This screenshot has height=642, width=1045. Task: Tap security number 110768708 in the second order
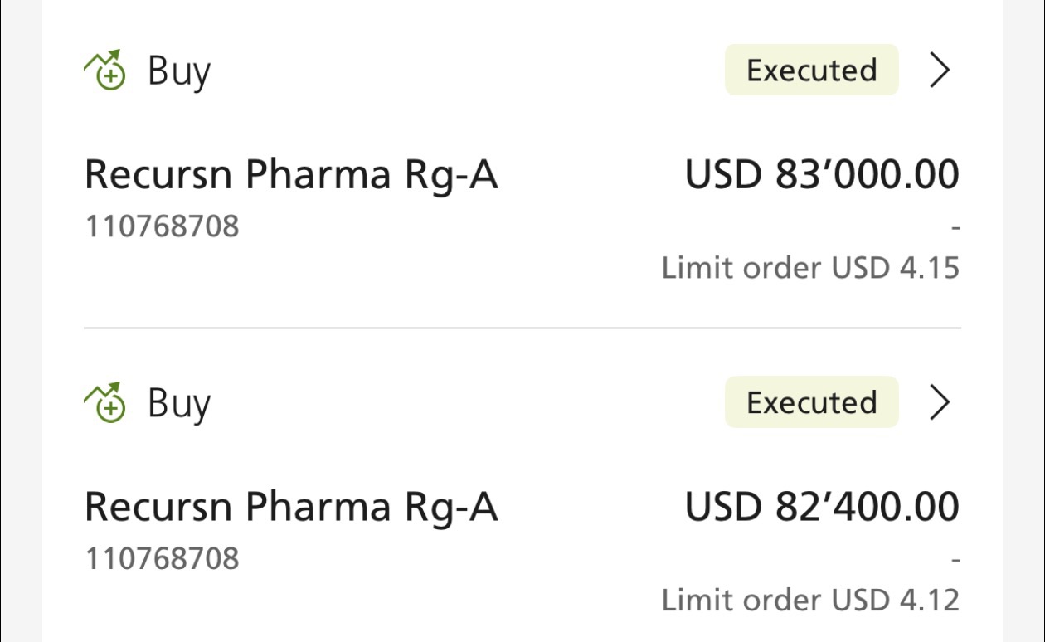click(163, 557)
